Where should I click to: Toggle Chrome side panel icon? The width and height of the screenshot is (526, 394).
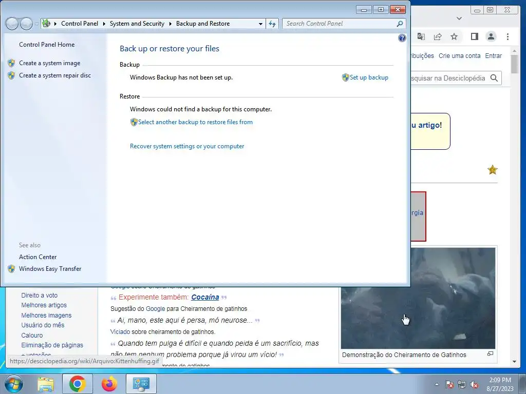pos(474,36)
